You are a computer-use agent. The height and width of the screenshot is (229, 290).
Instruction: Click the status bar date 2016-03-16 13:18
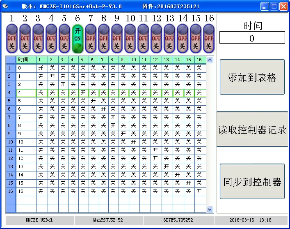251,220
